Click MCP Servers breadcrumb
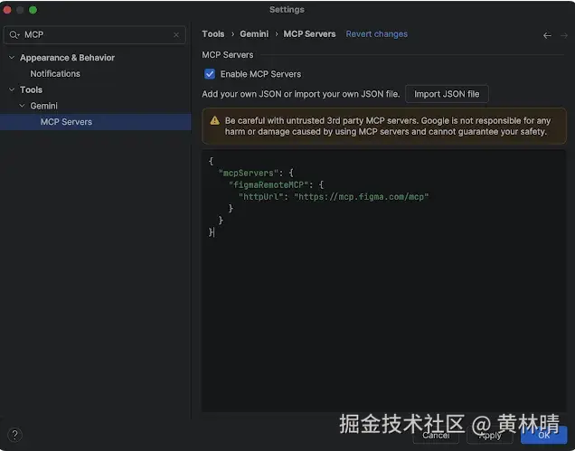The height and width of the screenshot is (451, 575). click(x=309, y=34)
